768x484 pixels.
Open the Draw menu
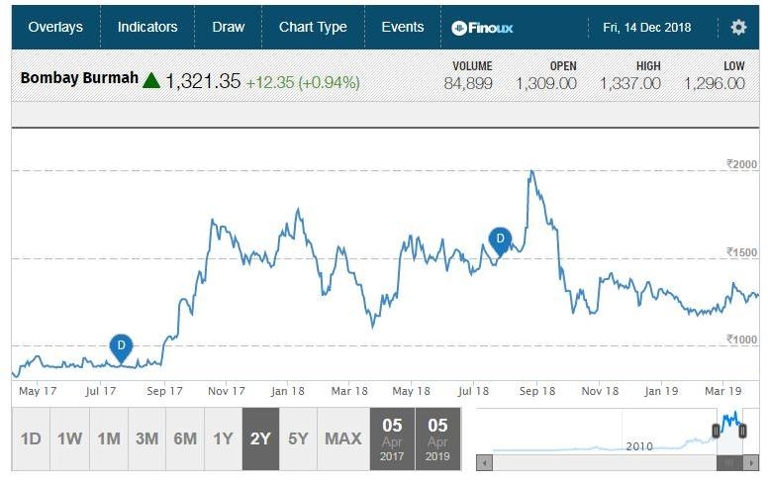(x=229, y=27)
